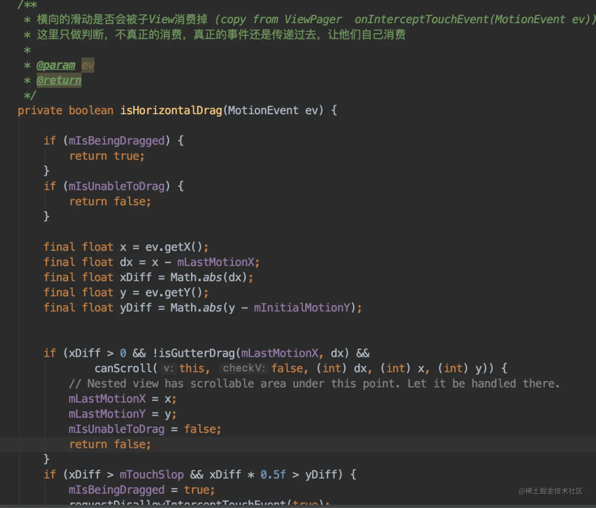Click the highlighted ev parameter in Javadoc

point(88,65)
